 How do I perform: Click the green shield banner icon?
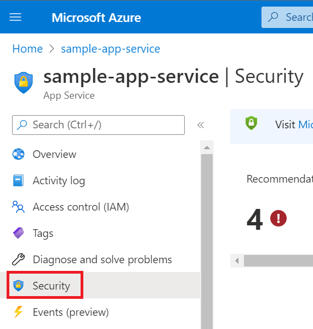point(251,123)
